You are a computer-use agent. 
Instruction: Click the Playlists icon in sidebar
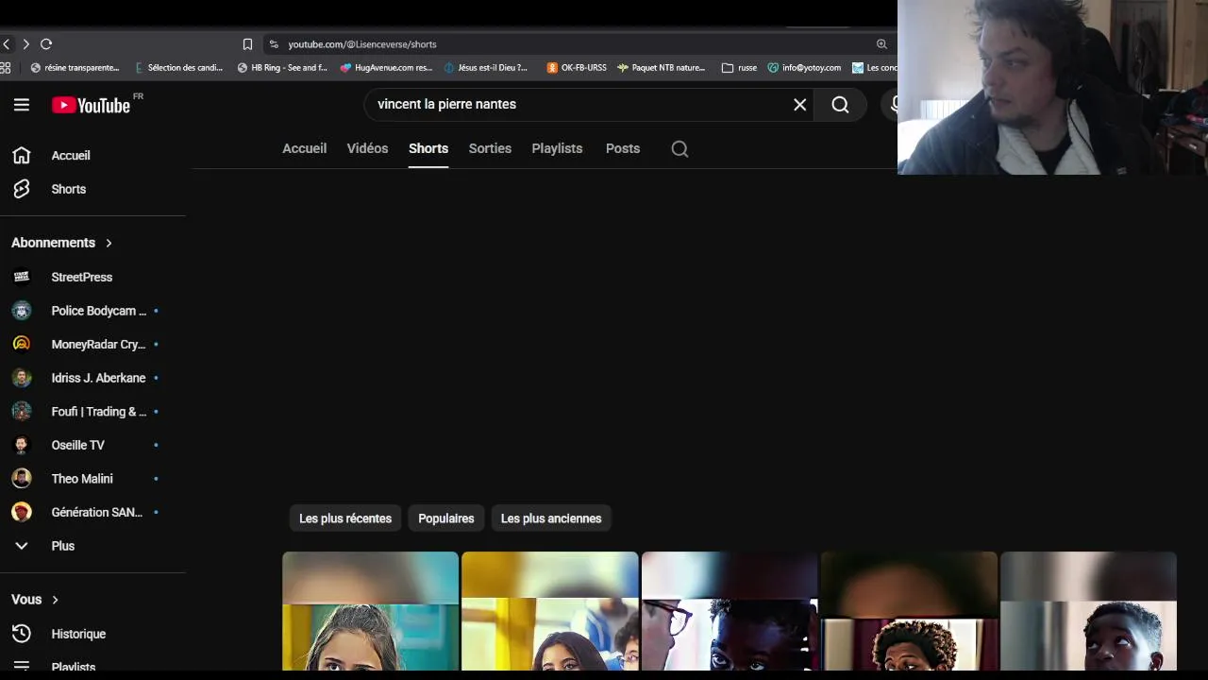click(22, 667)
